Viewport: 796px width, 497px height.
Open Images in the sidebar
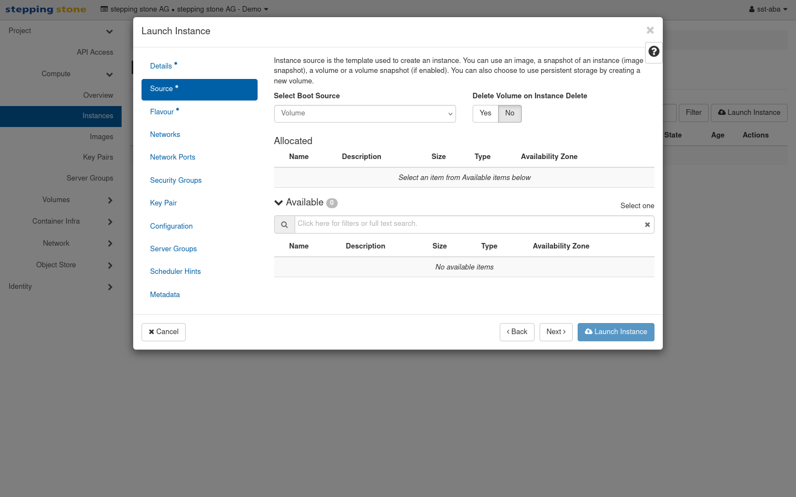tap(61, 137)
